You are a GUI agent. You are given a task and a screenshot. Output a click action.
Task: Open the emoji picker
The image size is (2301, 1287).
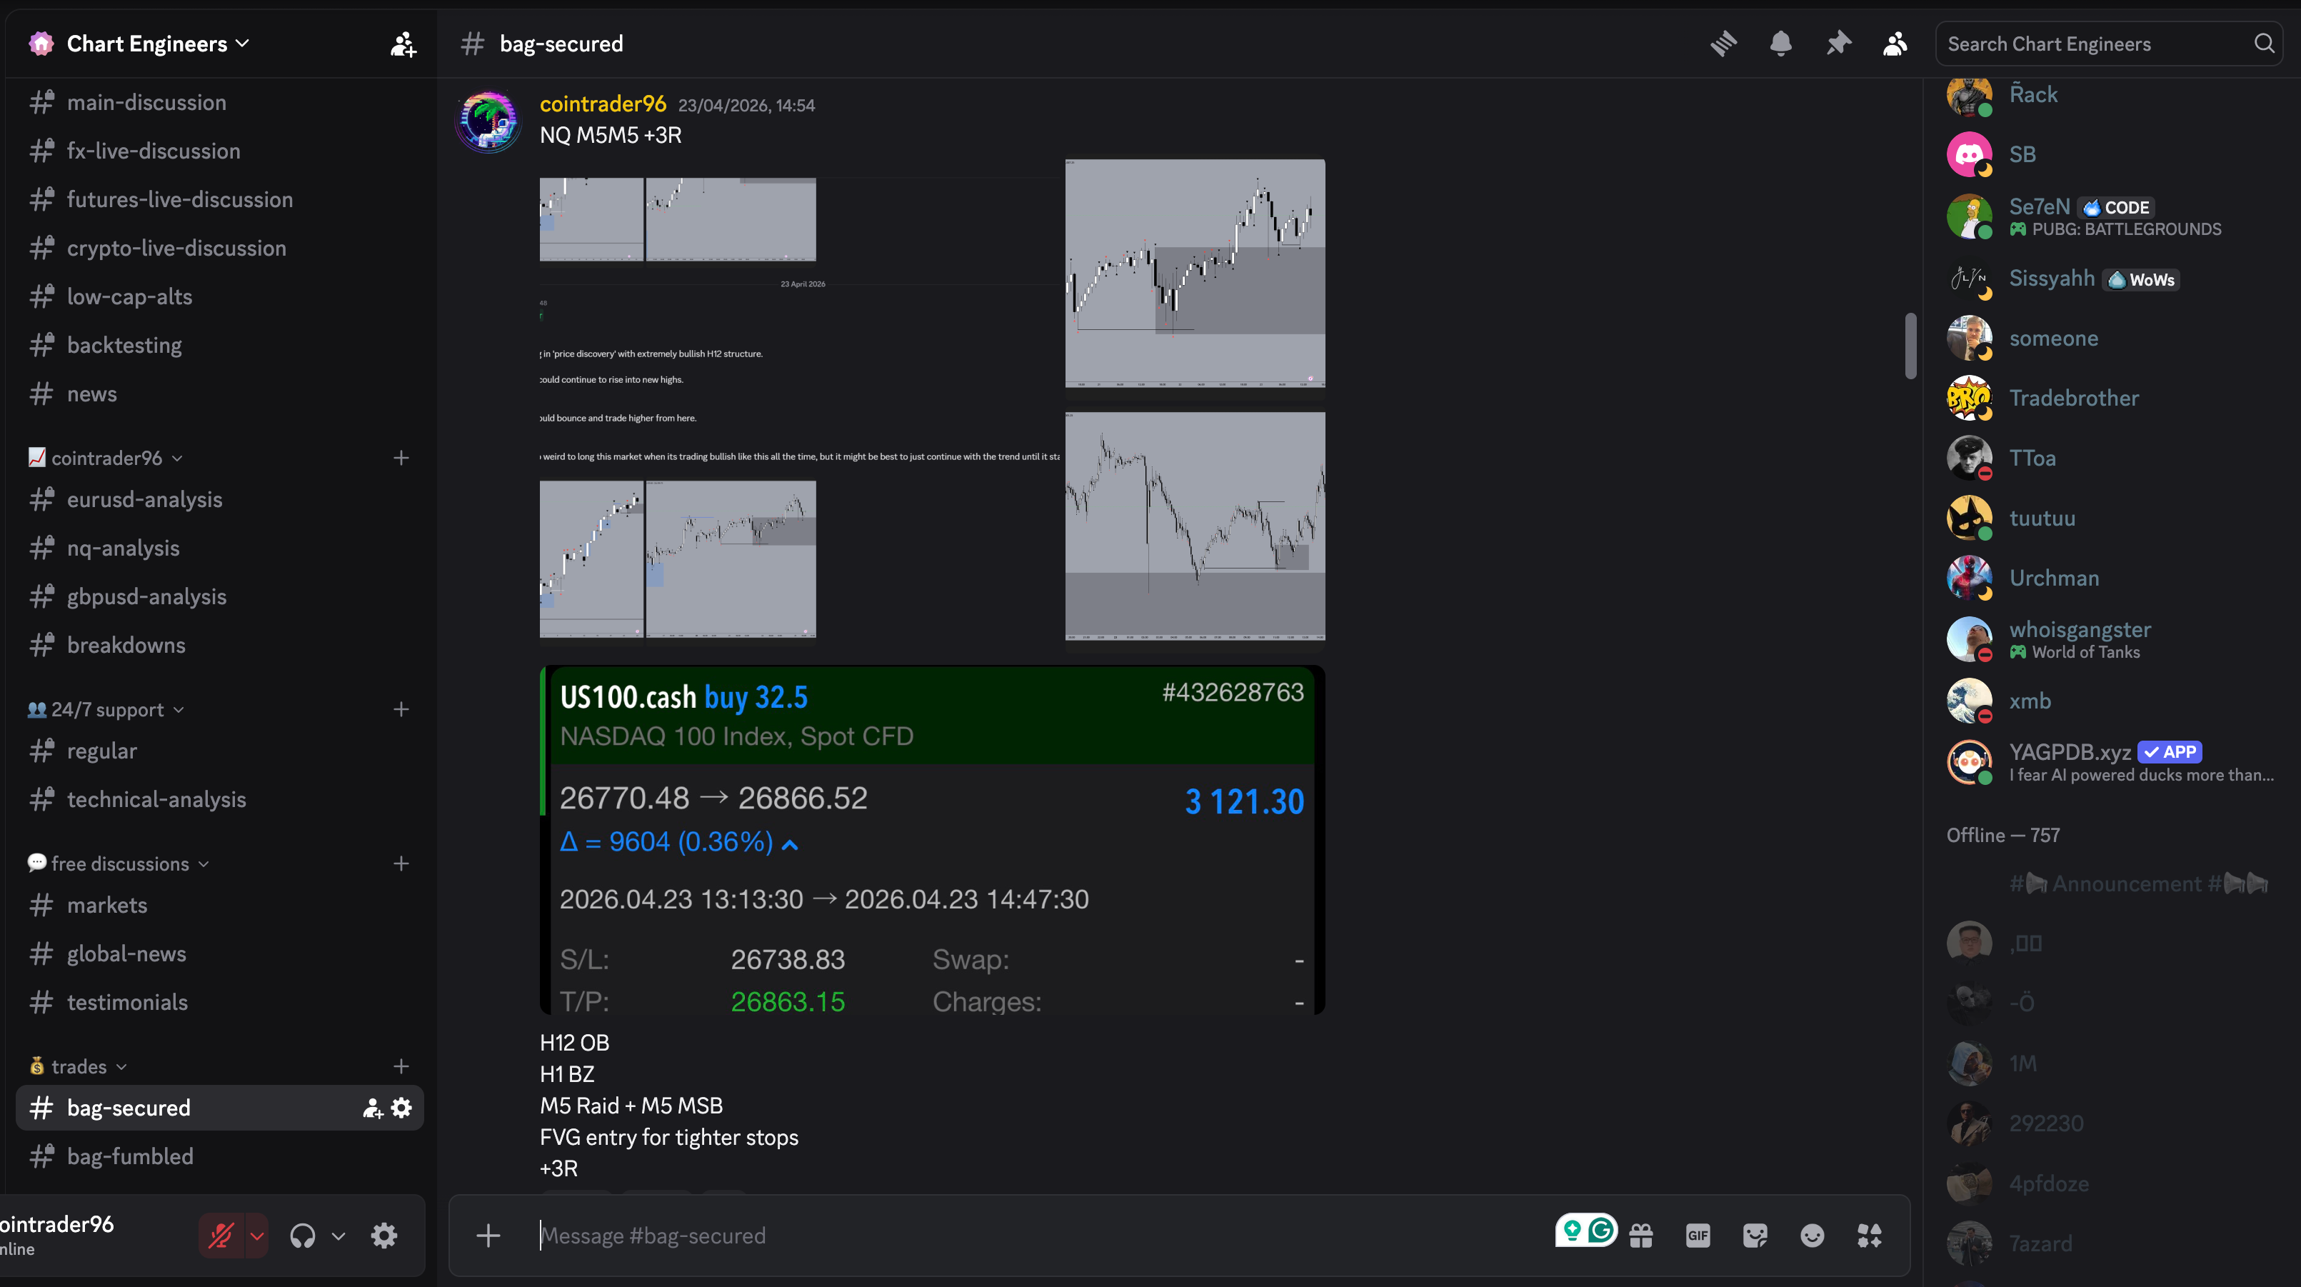click(x=1812, y=1236)
